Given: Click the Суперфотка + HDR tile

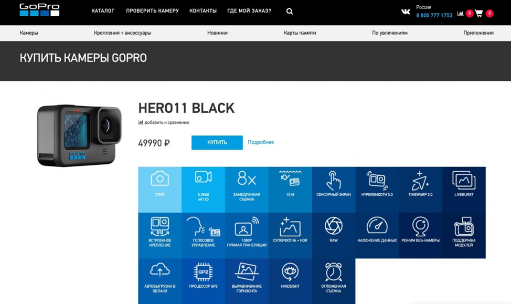Looking at the screenshot, I should coord(290,236).
